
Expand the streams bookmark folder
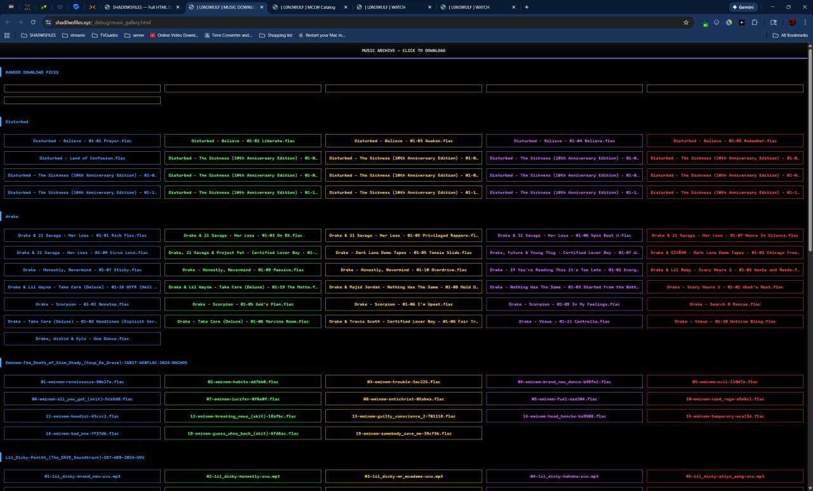coord(74,36)
